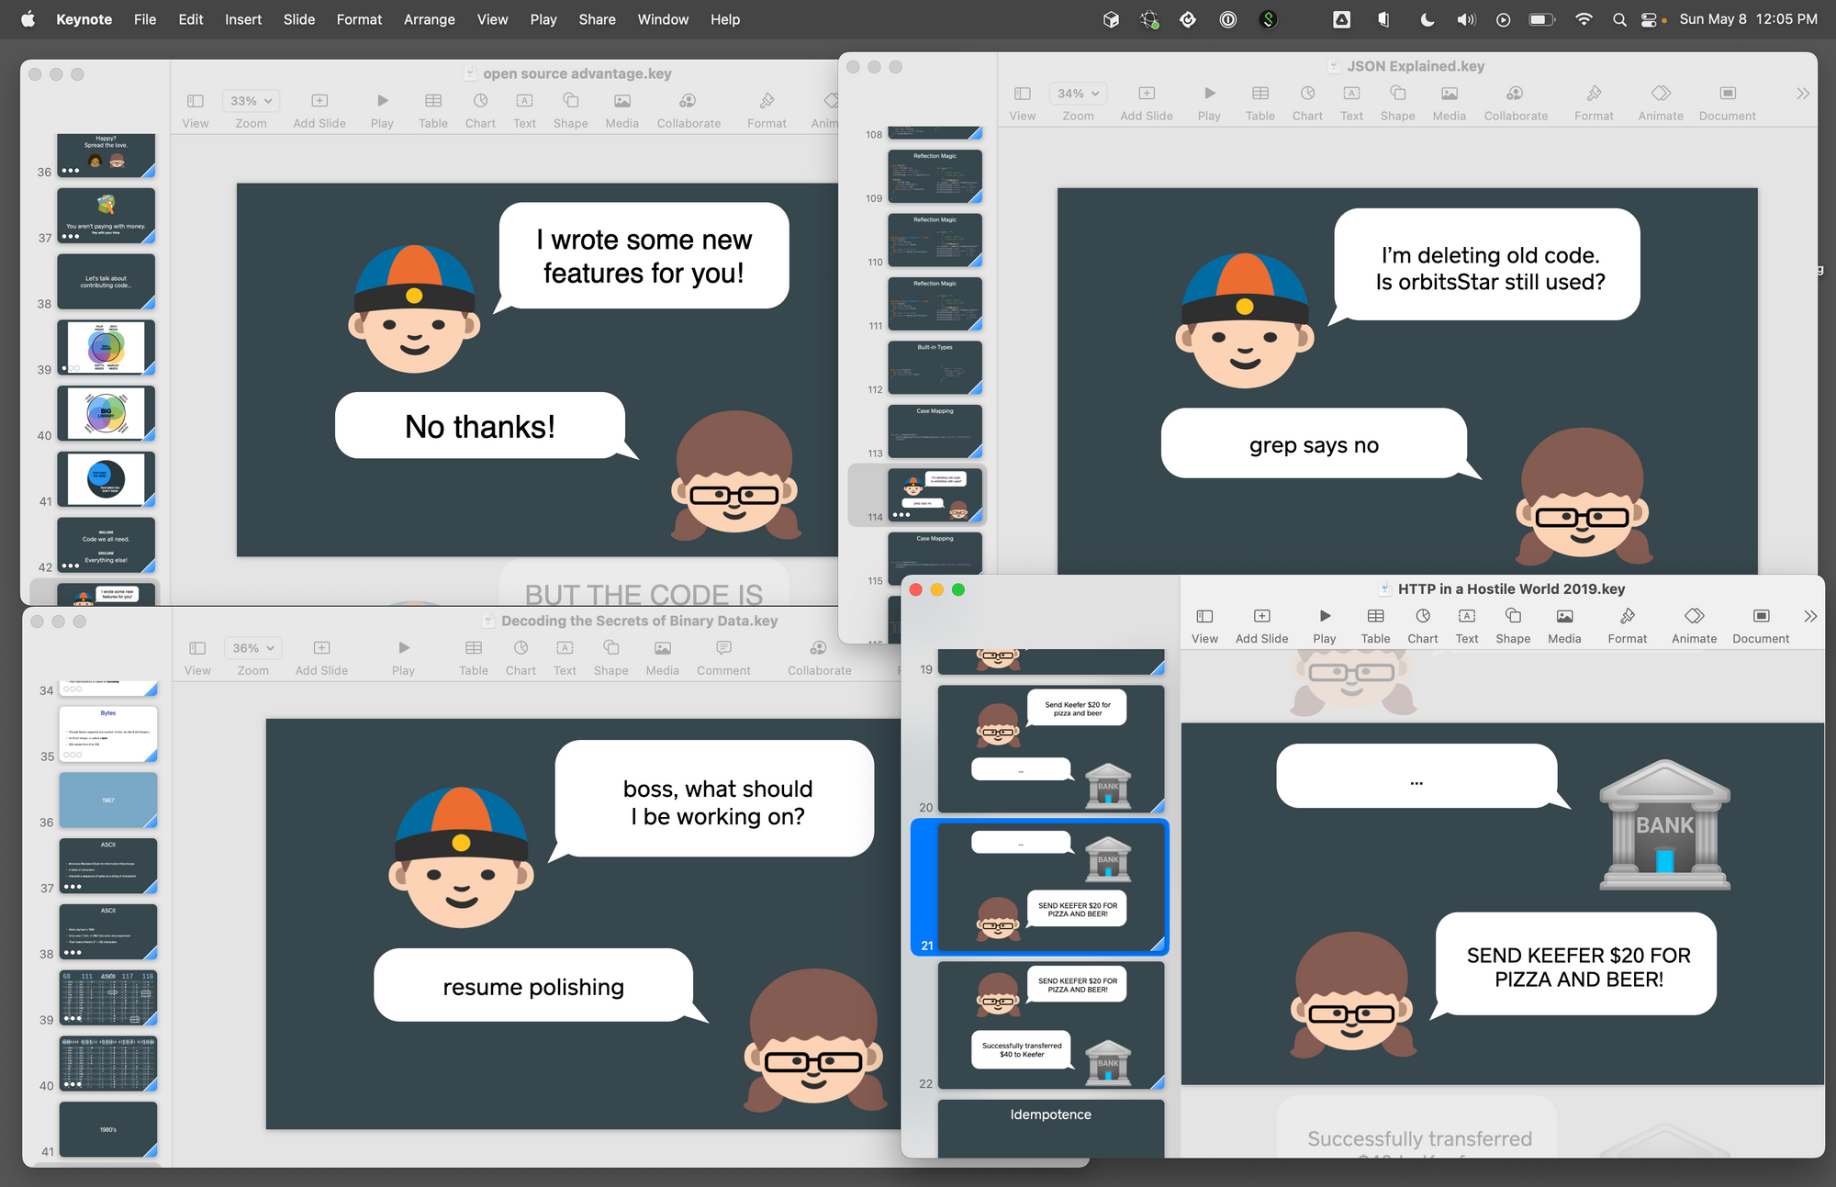Open Chart tool in HTTP in a Hostile World window

(1423, 625)
